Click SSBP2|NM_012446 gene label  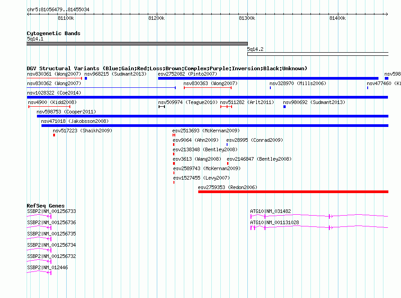pos(47,267)
